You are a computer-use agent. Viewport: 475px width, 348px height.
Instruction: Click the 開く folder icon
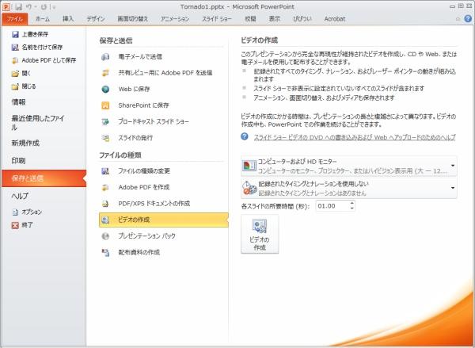pos(15,74)
